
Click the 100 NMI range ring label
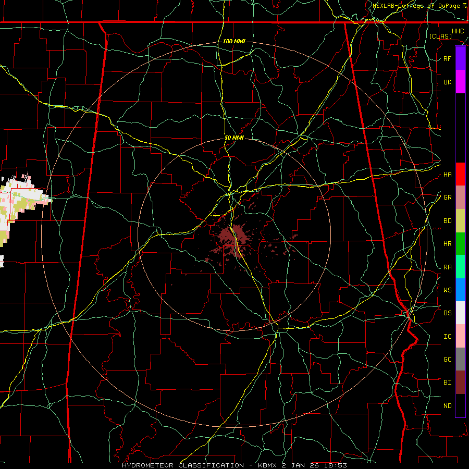pos(234,41)
